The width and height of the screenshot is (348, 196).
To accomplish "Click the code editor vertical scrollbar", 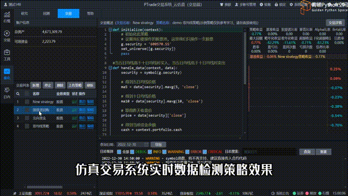I will 245,58.
